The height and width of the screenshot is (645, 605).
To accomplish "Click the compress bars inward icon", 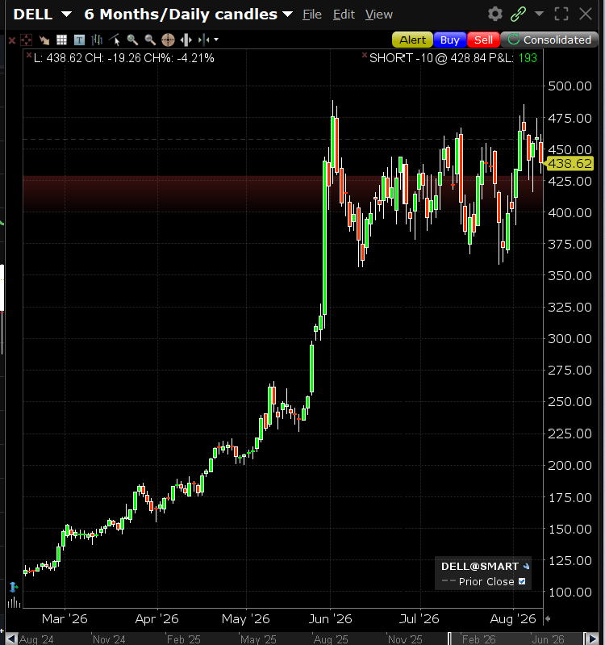I will click(204, 40).
